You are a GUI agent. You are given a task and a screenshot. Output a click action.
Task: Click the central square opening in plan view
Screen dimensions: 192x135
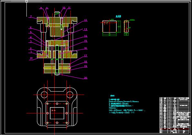click(x=57, y=113)
